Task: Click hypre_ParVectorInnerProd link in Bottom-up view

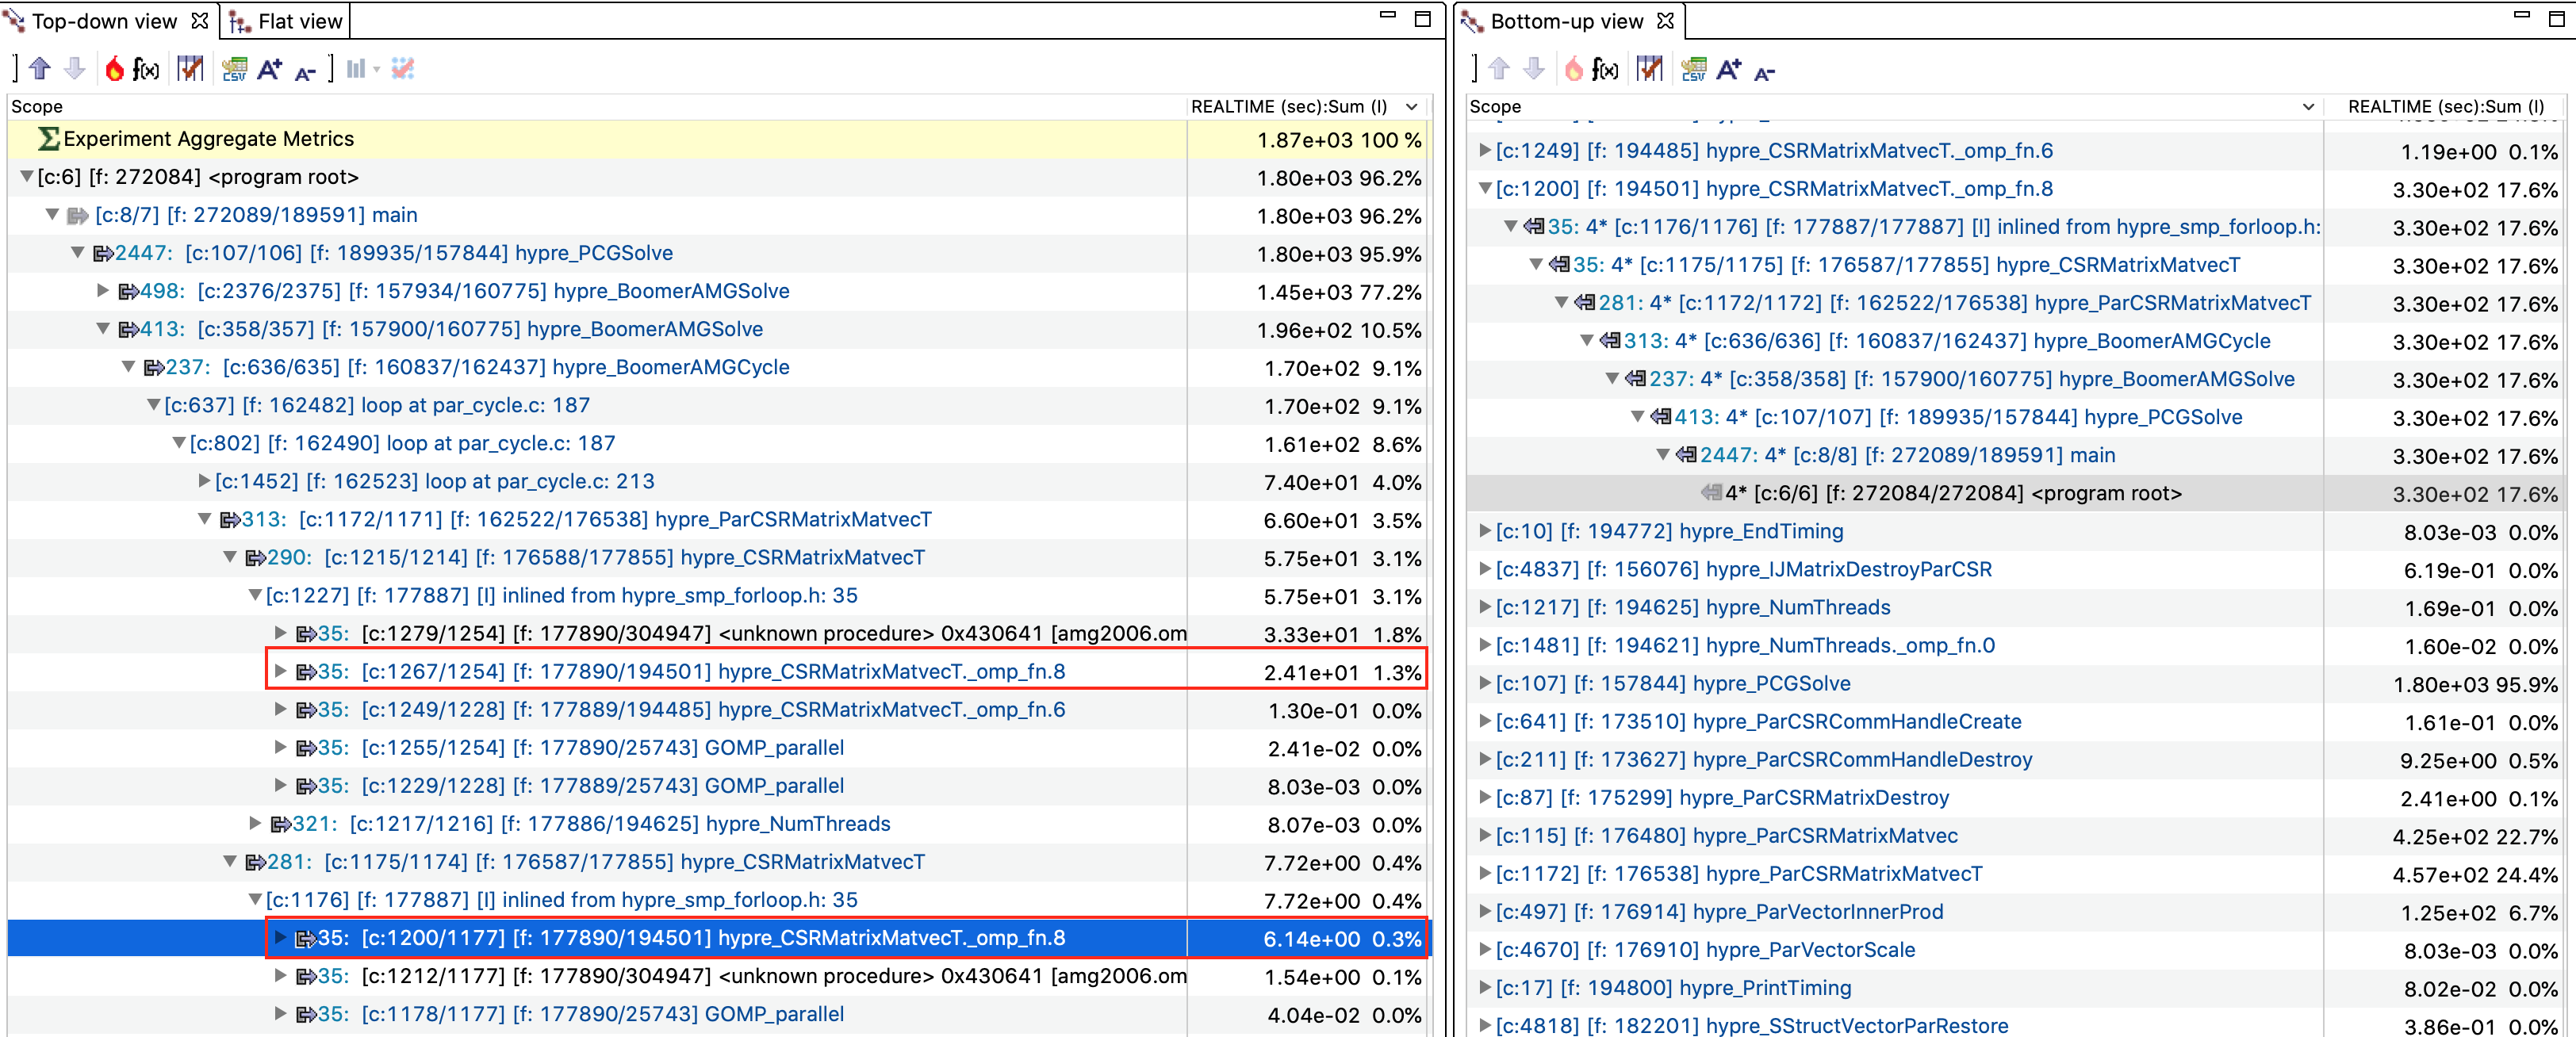Action: tap(1819, 912)
